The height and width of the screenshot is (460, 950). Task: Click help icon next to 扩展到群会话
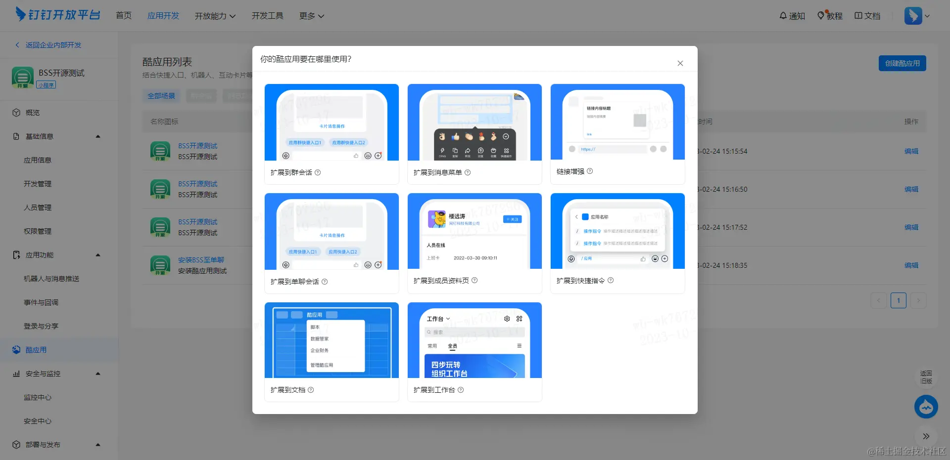tap(318, 172)
